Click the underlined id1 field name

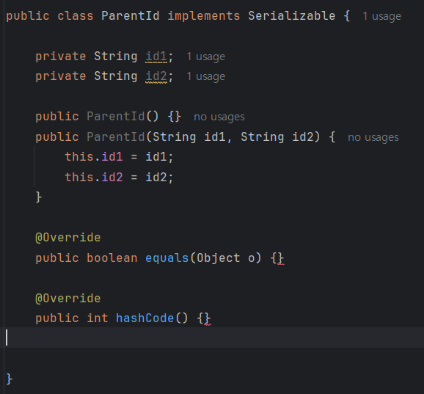[x=156, y=56]
